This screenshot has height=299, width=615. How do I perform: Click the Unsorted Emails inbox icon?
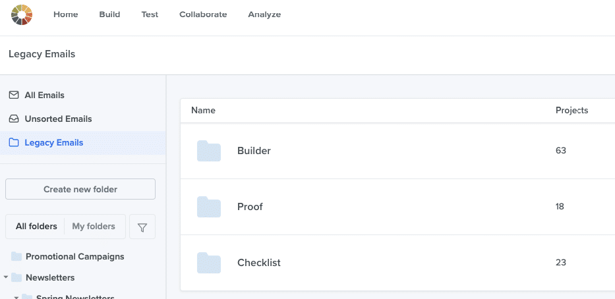(x=14, y=119)
